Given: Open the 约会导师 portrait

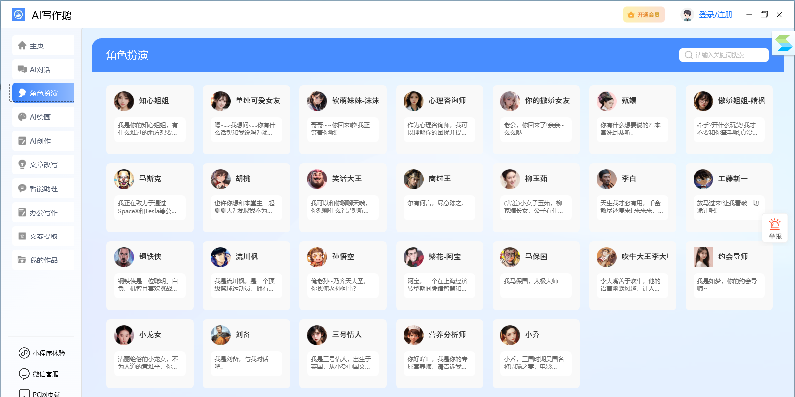Looking at the screenshot, I should click(x=703, y=257).
